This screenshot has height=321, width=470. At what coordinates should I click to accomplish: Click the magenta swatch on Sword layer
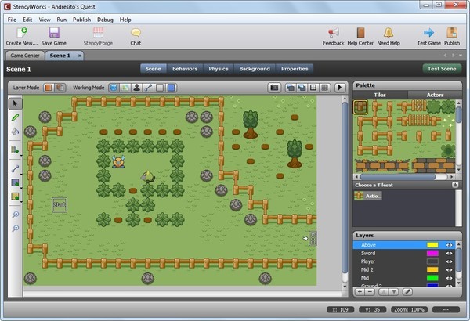tap(432, 253)
